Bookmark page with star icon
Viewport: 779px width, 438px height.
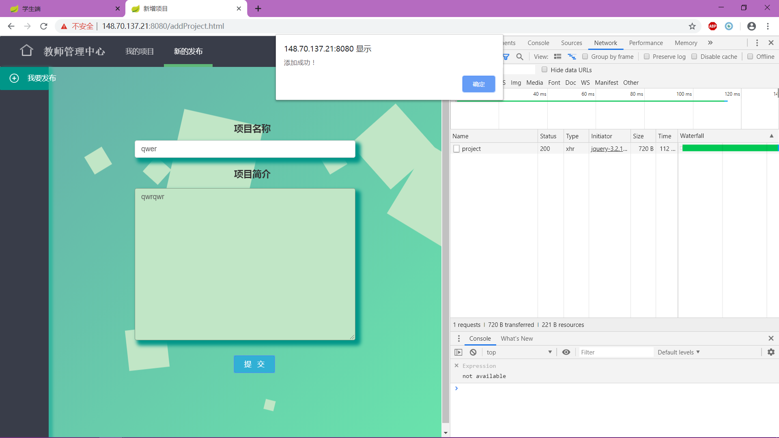692,26
